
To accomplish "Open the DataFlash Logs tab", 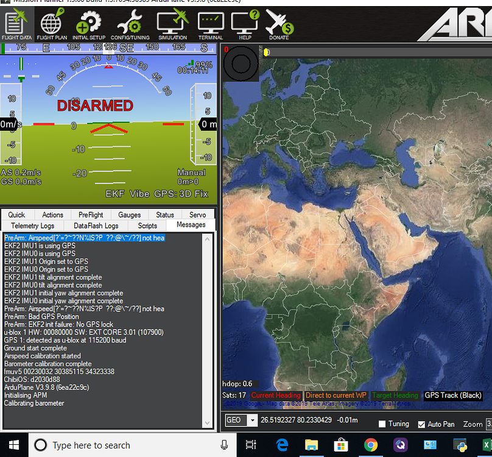I will (96, 225).
